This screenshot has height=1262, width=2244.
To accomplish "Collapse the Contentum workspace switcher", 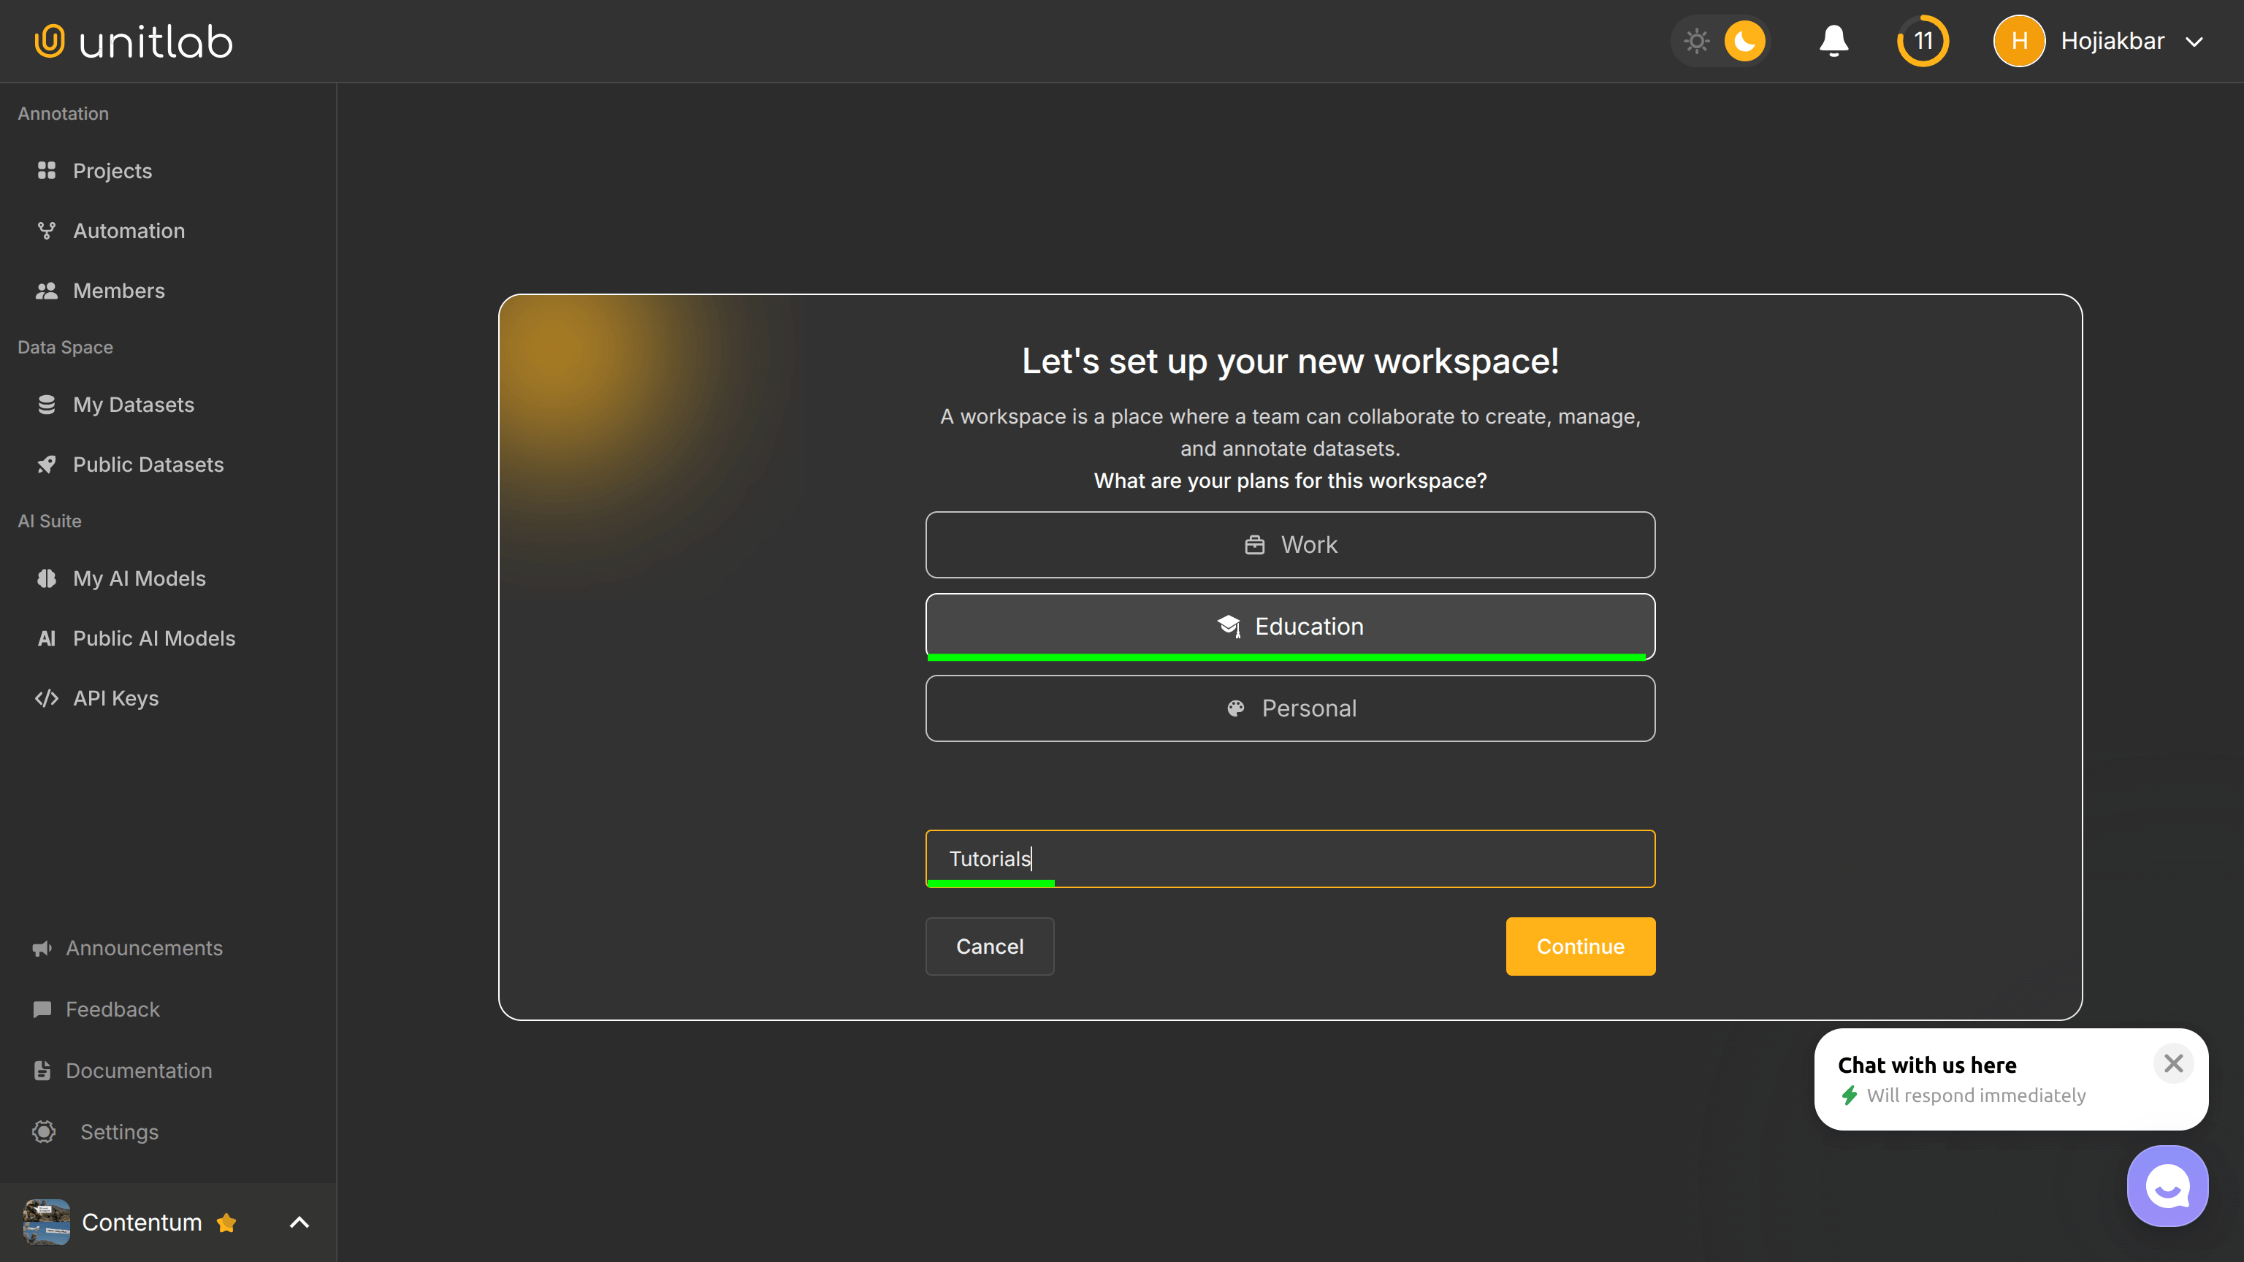I will click(x=299, y=1222).
